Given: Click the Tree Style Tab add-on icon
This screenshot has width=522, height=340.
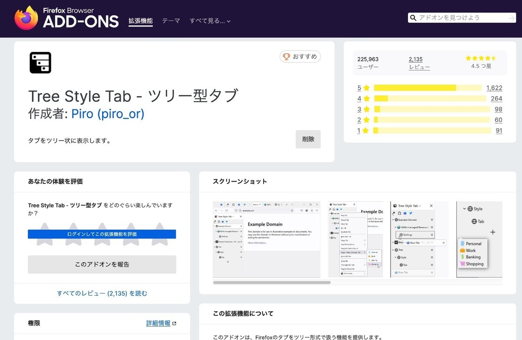Looking at the screenshot, I should [40, 62].
